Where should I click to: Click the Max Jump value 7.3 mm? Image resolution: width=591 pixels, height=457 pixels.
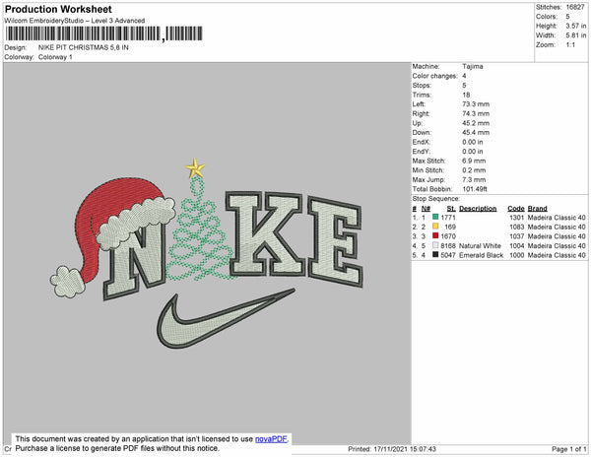coord(474,179)
